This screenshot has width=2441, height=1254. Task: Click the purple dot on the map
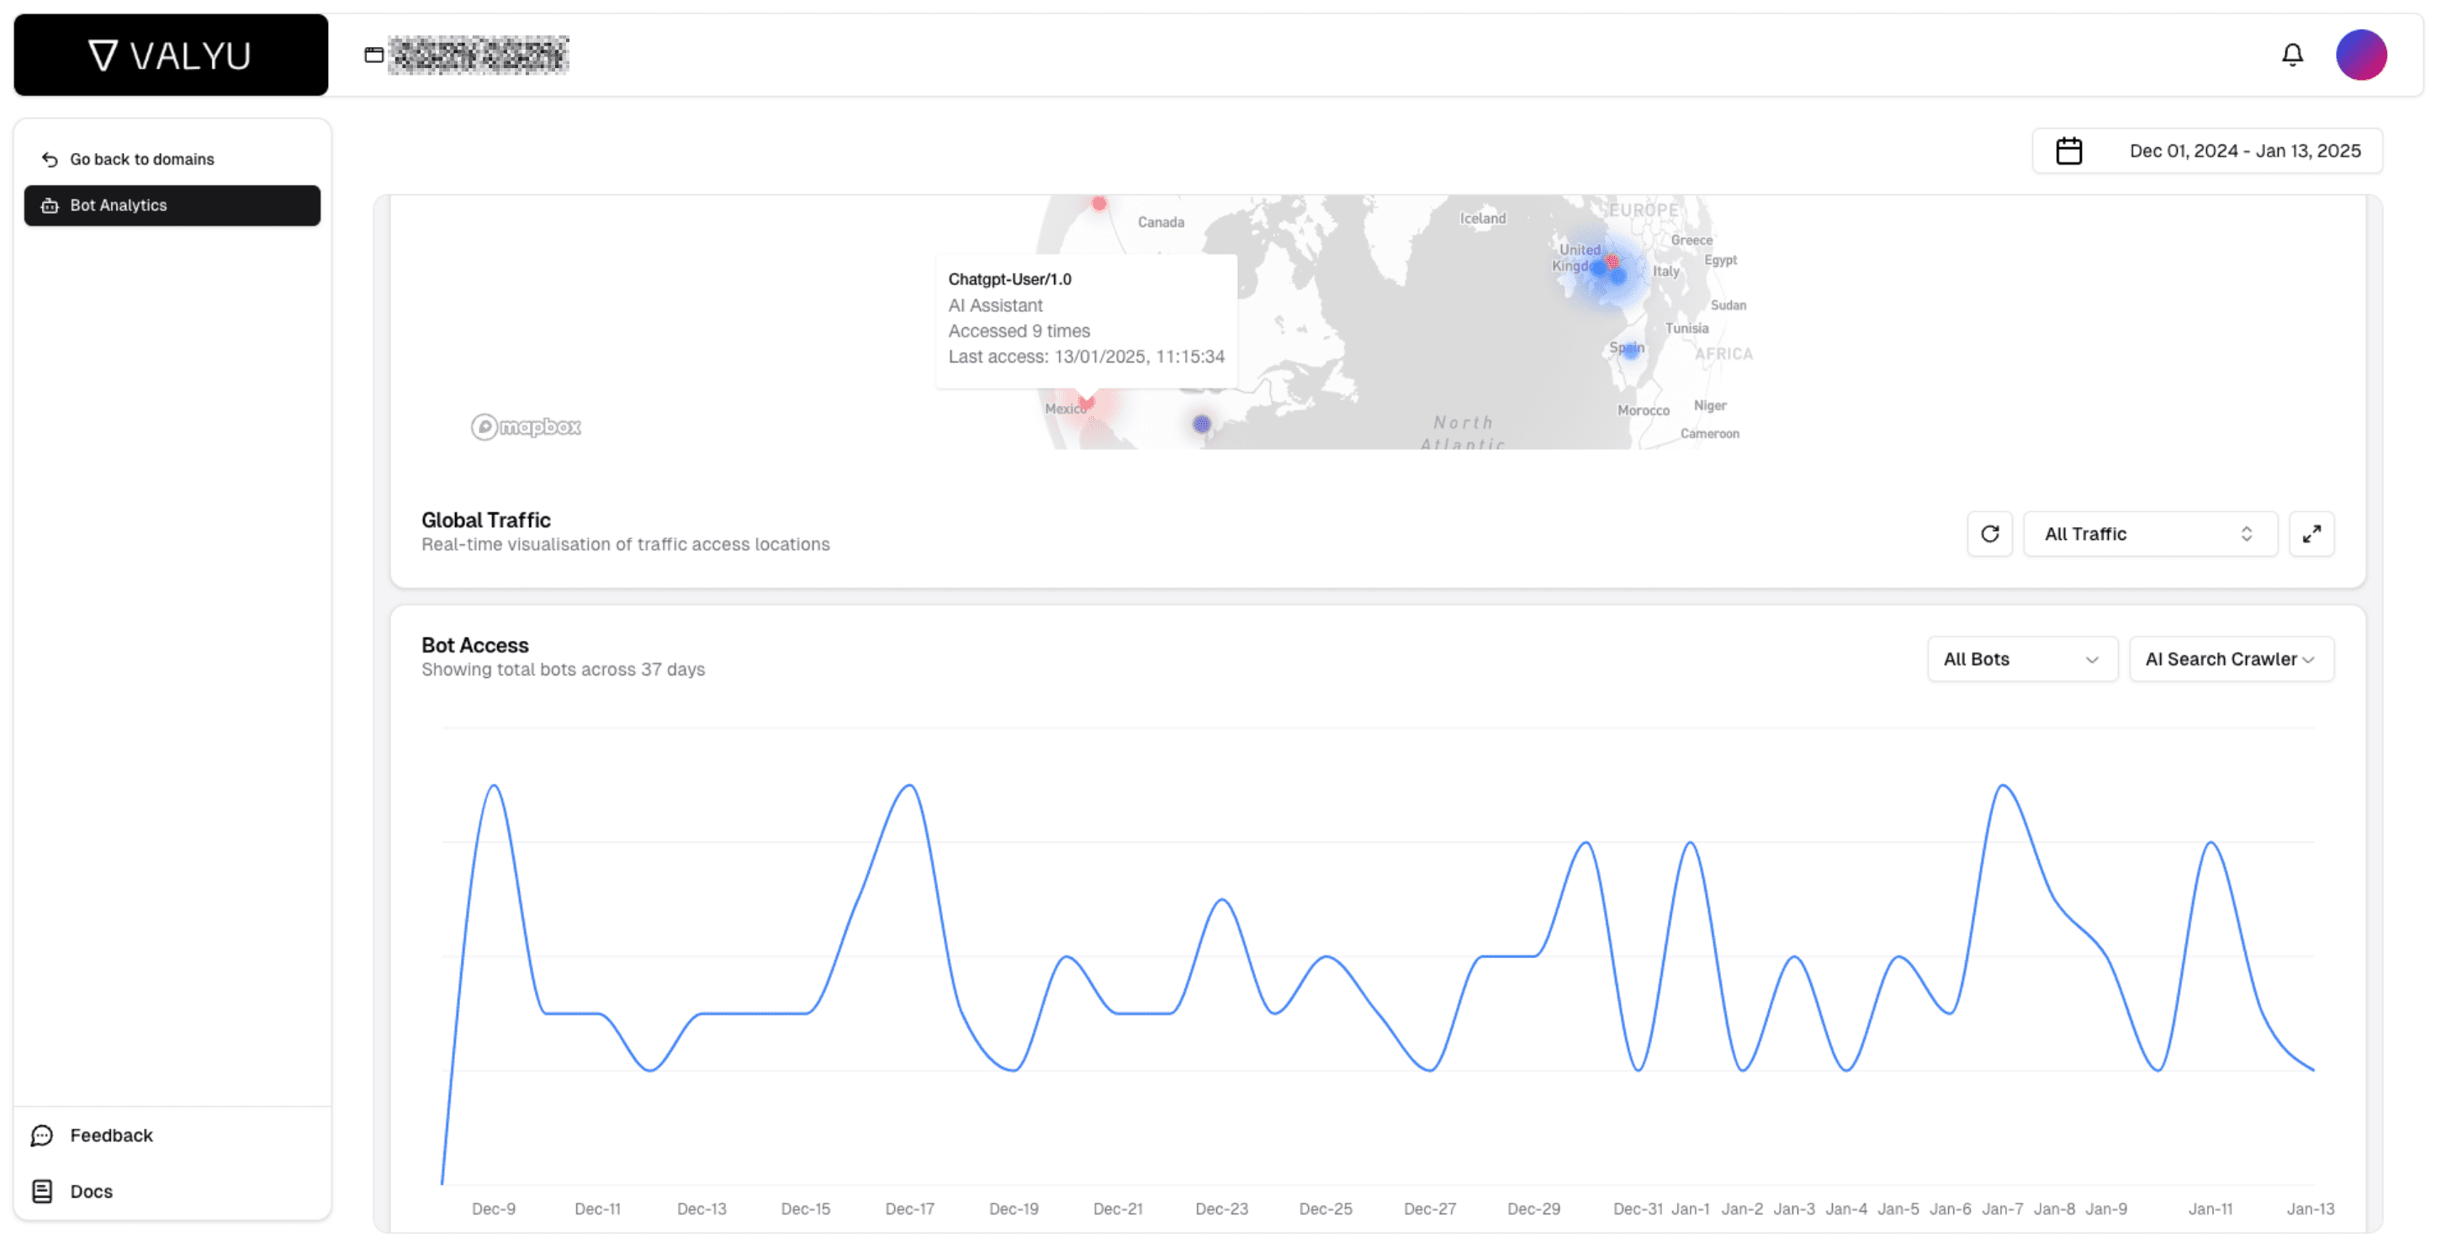(1201, 423)
